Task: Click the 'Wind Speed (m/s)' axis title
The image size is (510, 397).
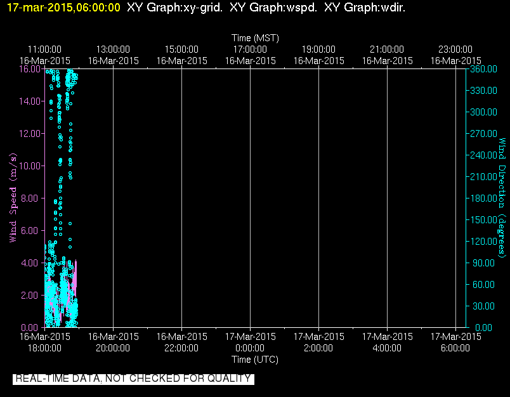Action: click(13, 198)
